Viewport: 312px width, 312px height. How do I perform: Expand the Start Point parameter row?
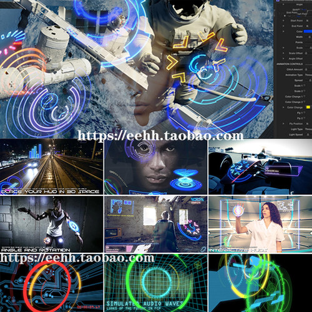[283, 21]
